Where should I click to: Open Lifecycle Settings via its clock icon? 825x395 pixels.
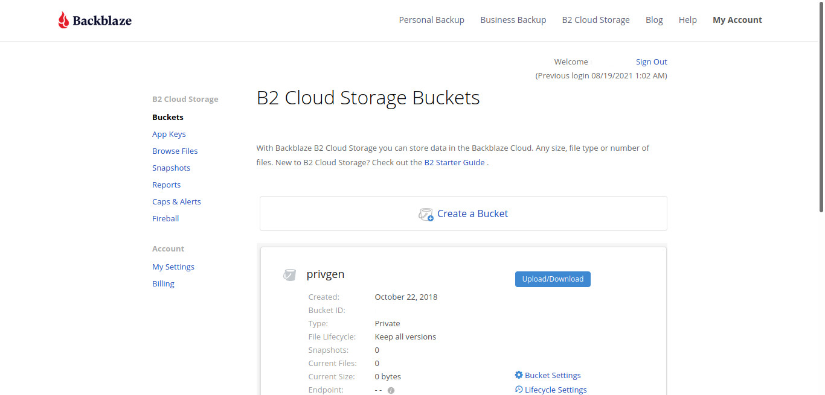click(x=519, y=390)
